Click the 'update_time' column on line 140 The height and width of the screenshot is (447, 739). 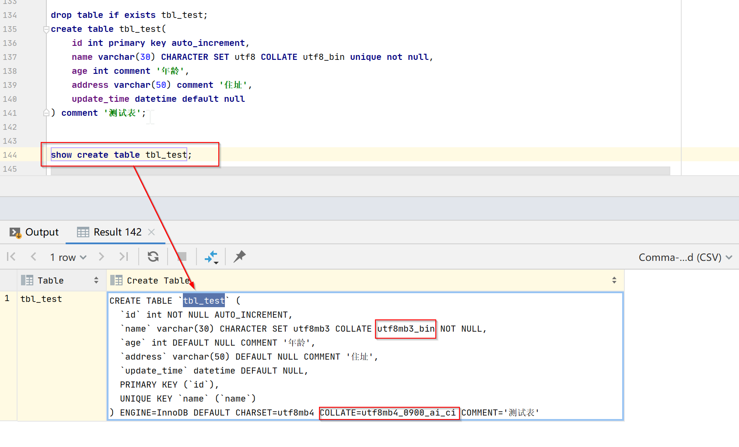tap(101, 99)
